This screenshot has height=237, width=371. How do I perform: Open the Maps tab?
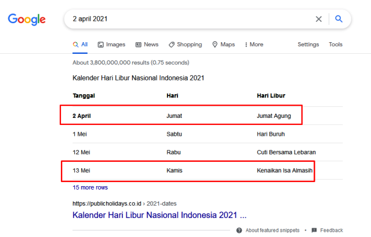coord(224,45)
